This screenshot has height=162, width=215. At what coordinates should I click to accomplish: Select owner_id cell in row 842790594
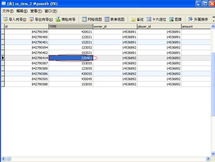point(115,48)
